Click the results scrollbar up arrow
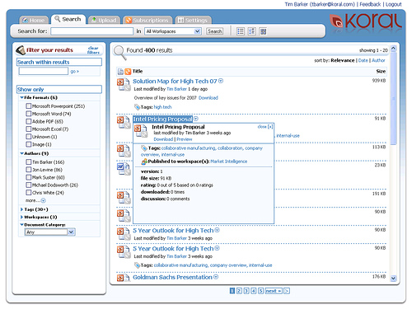 393,49
